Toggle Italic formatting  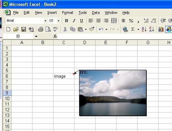(x=74, y=20)
